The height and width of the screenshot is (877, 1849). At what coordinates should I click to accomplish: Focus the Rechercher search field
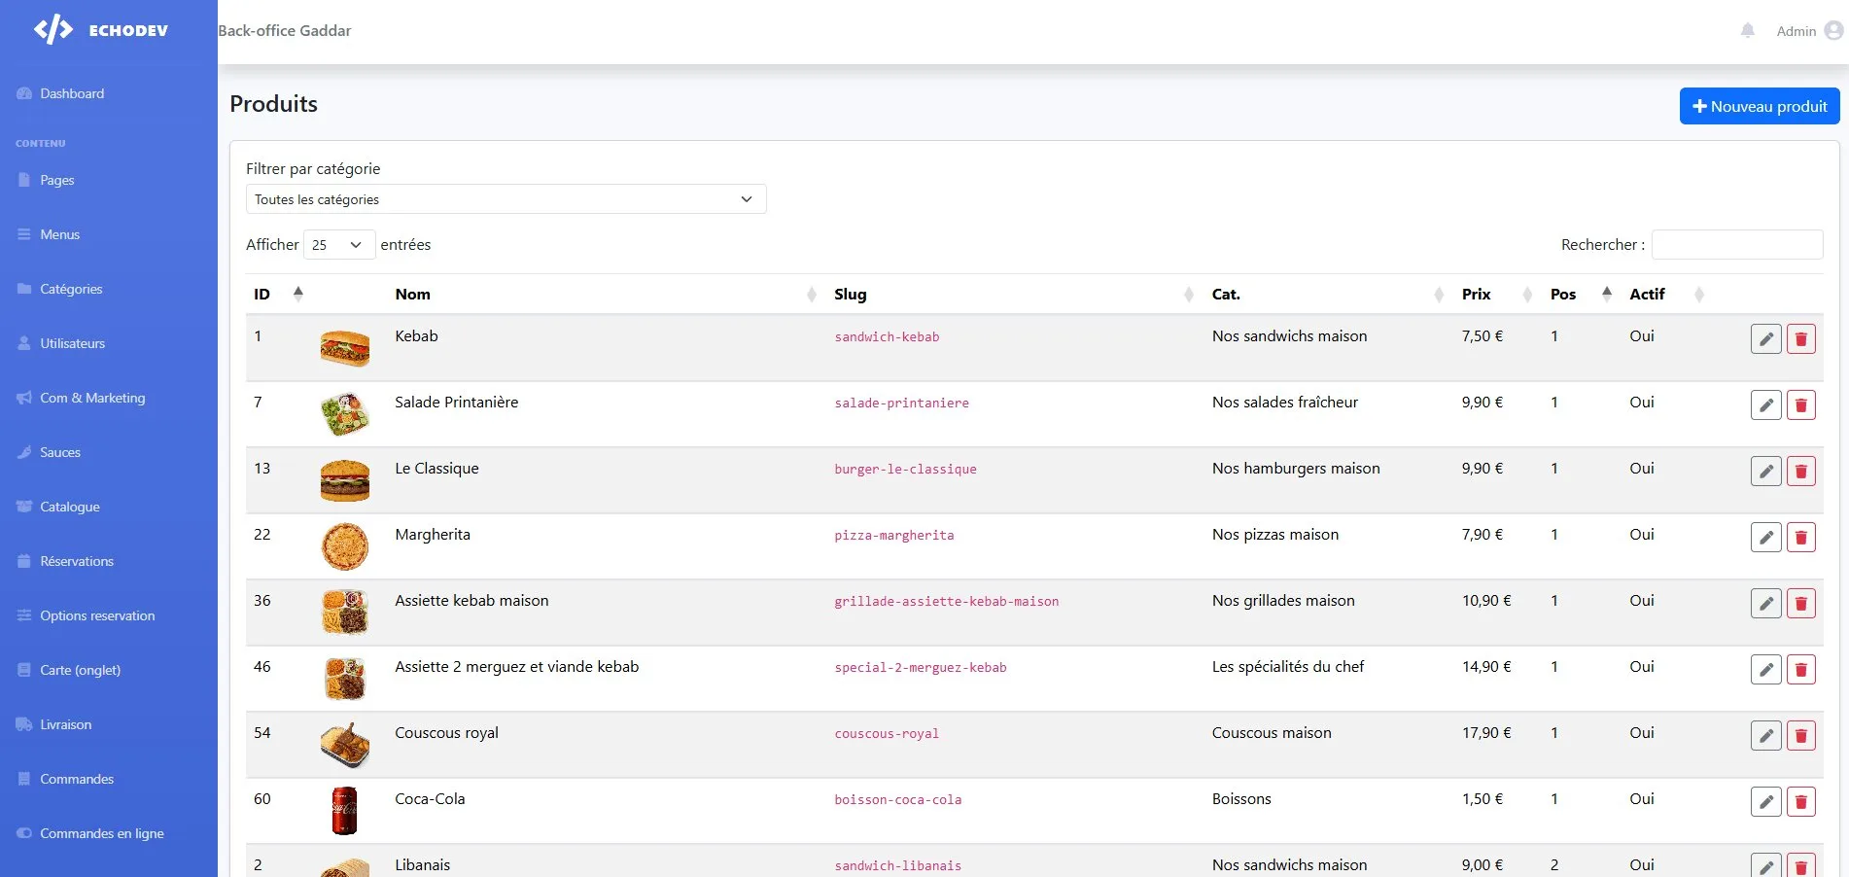click(x=1736, y=245)
